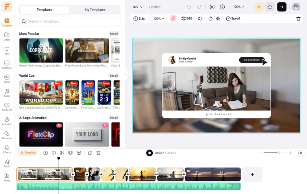Viewport: 307px width, 194px height.
Task: See all World Cup templates
Action: (x=114, y=76)
